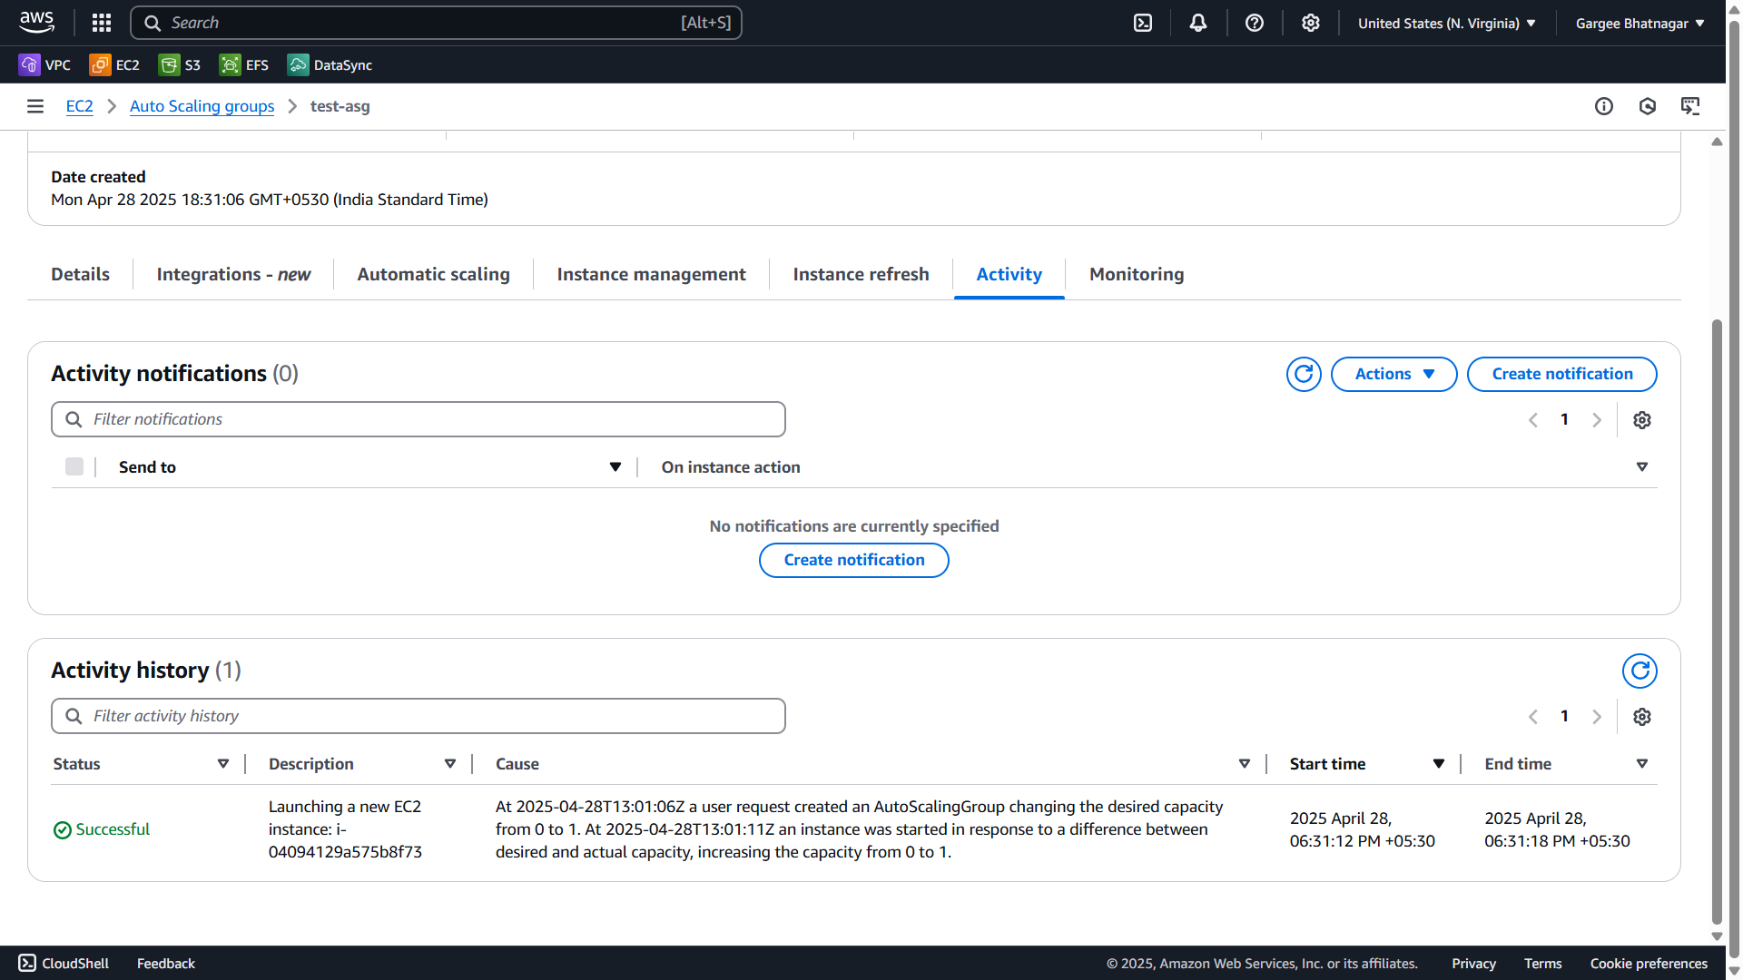Open the info panel icon
This screenshot has height=980, width=1743.
pyautogui.click(x=1604, y=106)
